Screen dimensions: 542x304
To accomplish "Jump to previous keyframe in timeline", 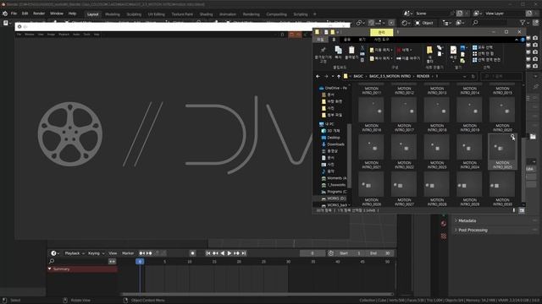I will 215,253.
